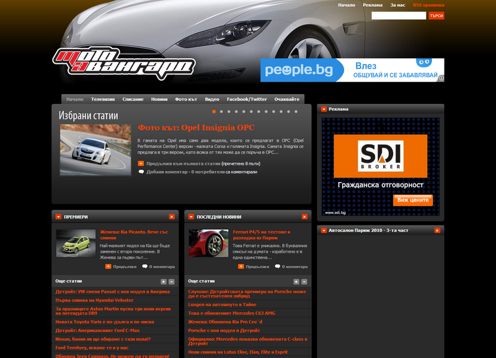Open headline 'Ferrari P4/5 на тестове и разходка из Париж'
The height and width of the screenshot is (358, 496).
pyautogui.click(x=262, y=235)
